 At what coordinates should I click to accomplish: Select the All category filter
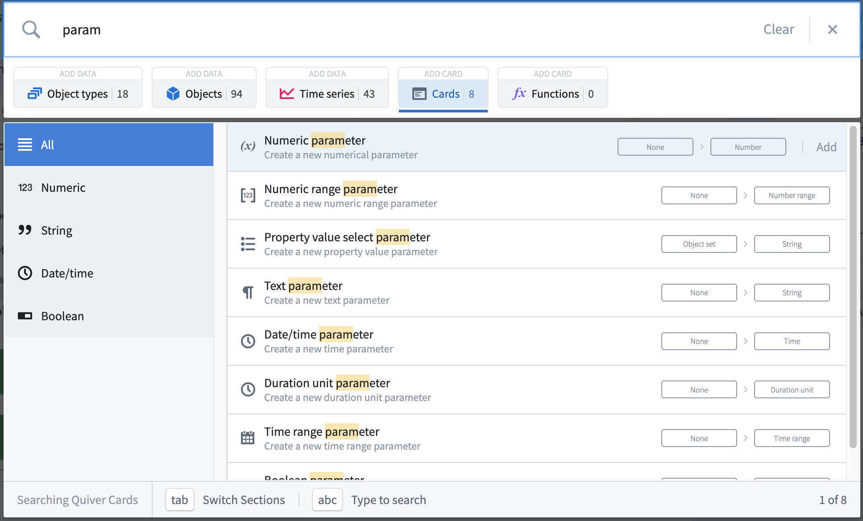click(109, 145)
